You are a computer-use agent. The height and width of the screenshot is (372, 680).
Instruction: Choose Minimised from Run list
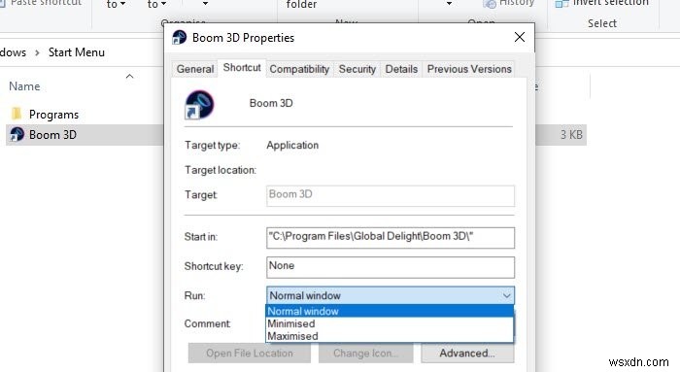point(390,323)
